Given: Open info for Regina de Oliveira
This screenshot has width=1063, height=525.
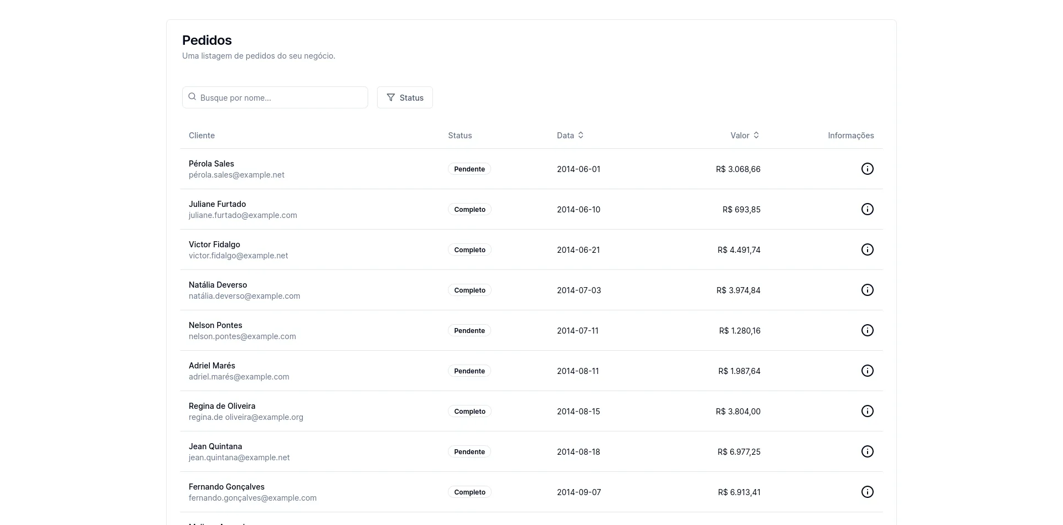Looking at the screenshot, I should pos(867,411).
